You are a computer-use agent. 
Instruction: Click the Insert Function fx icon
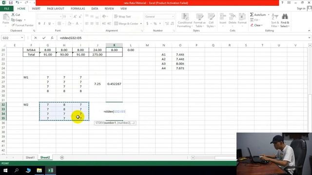(52, 38)
